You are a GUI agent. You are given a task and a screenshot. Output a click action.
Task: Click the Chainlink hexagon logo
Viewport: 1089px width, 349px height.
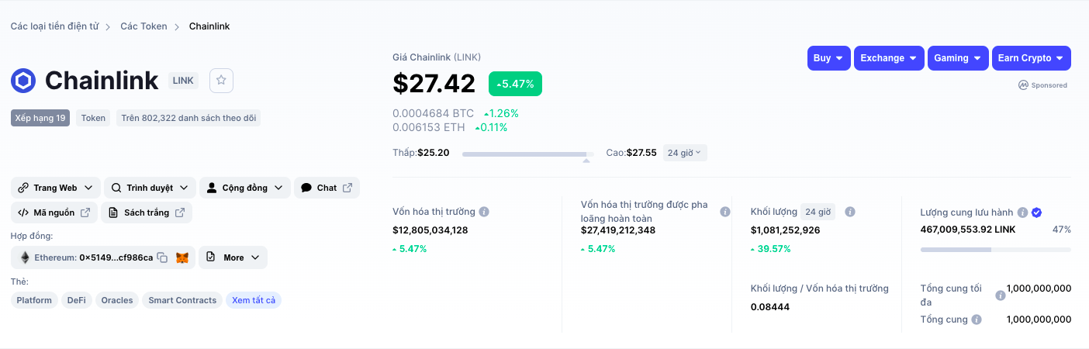(23, 81)
